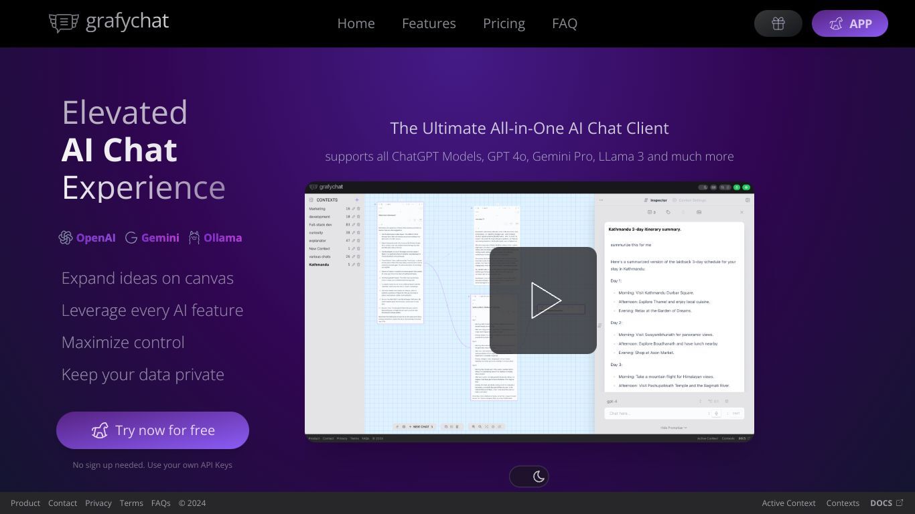Click "No sign up needed" note text
Screen dimensions: 915x514
click(153, 465)
